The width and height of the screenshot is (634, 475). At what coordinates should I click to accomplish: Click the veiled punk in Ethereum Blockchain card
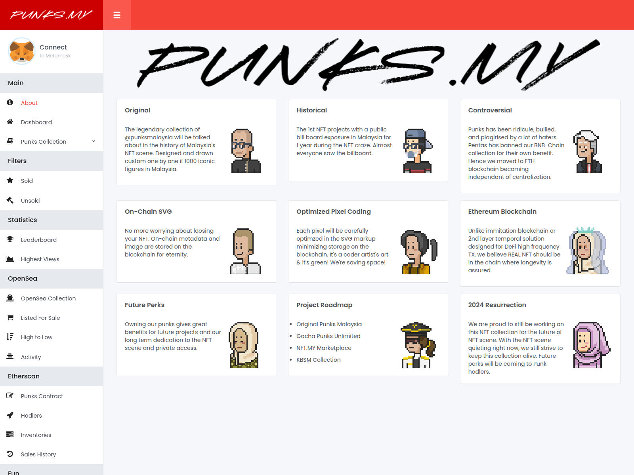coord(588,251)
